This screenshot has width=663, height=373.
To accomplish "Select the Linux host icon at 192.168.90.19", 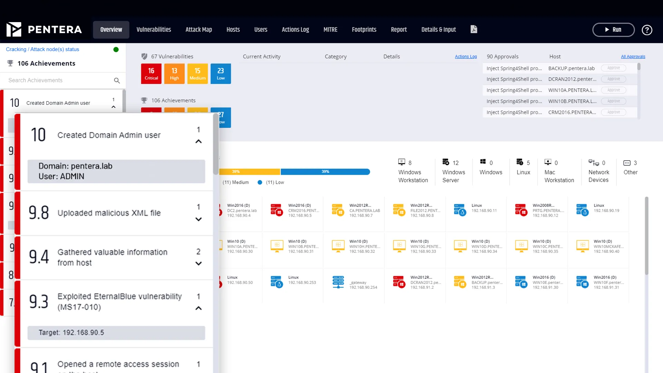I will coord(582,210).
